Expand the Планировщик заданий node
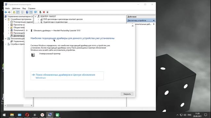211x118 pixels. pyautogui.click(x=9, y=22)
